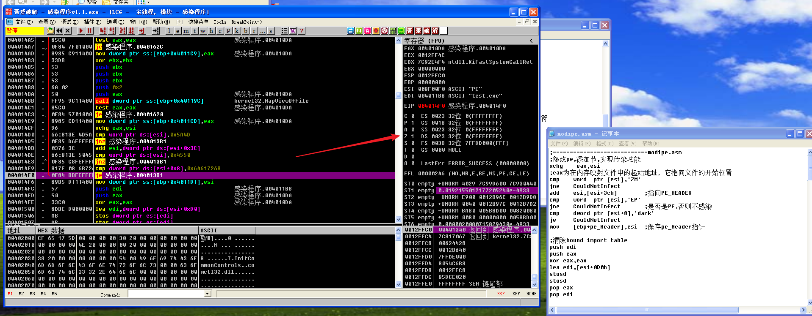The width and height of the screenshot is (812, 316).
Task: Click the HEX 数据 column header
Action: 116,230
